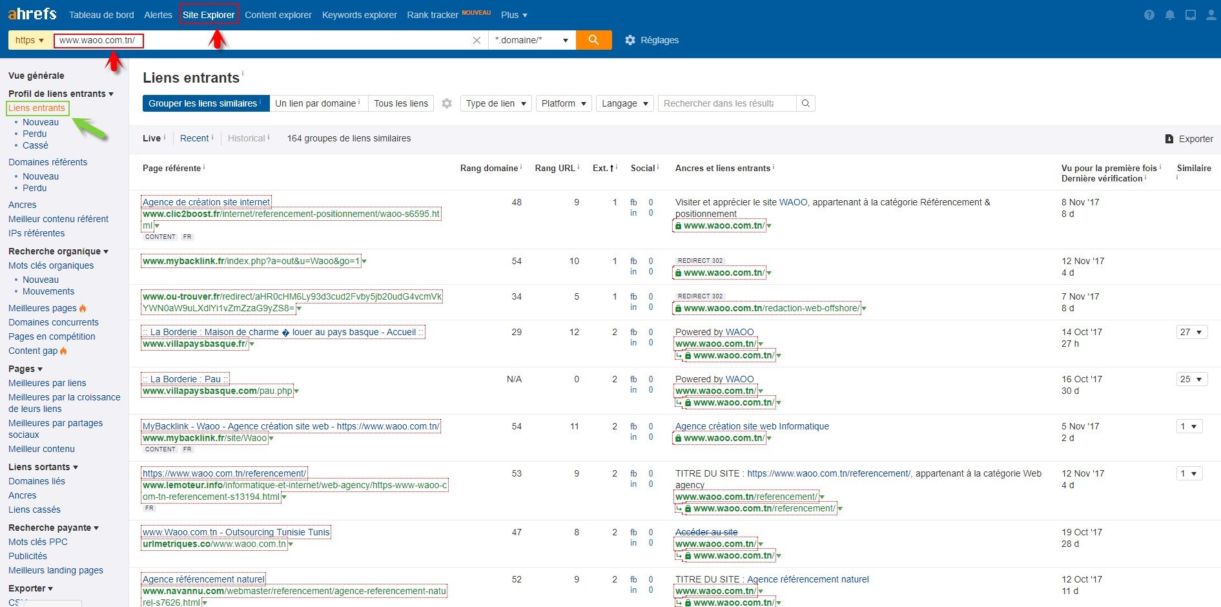Open www.villapaysbasque.fr/ referring page
The height and width of the screenshot is (607, 1221).
[194, 344]
